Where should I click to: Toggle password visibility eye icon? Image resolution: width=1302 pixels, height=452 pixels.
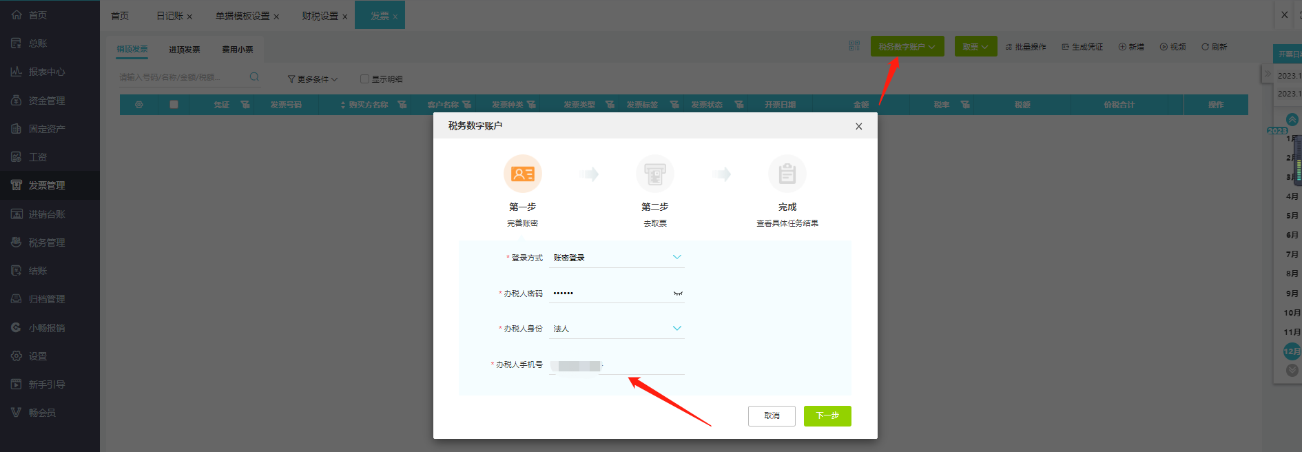point(678,294)
